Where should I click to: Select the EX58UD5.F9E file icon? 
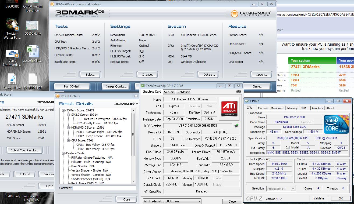(x=33, y=82)
